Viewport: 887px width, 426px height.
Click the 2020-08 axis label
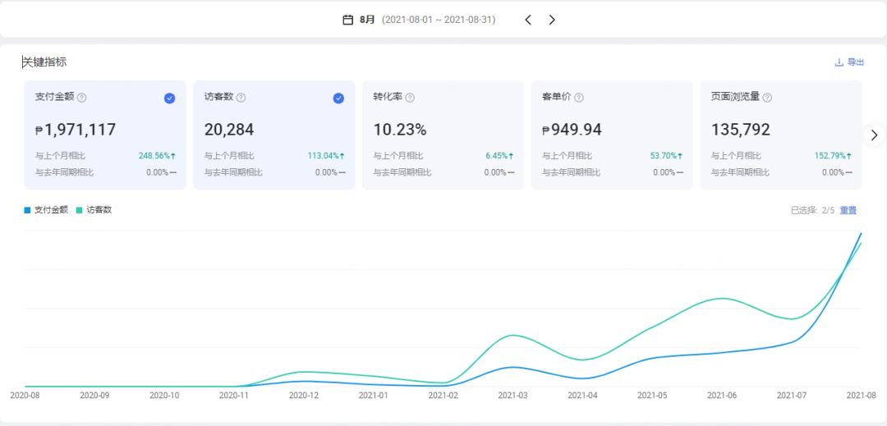point(25,396)
